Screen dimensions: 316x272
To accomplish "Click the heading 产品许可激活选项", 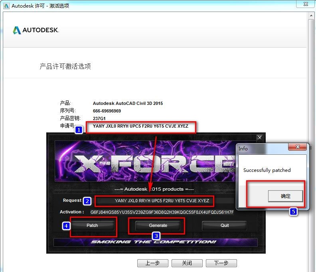I will [x=65, y=66].
